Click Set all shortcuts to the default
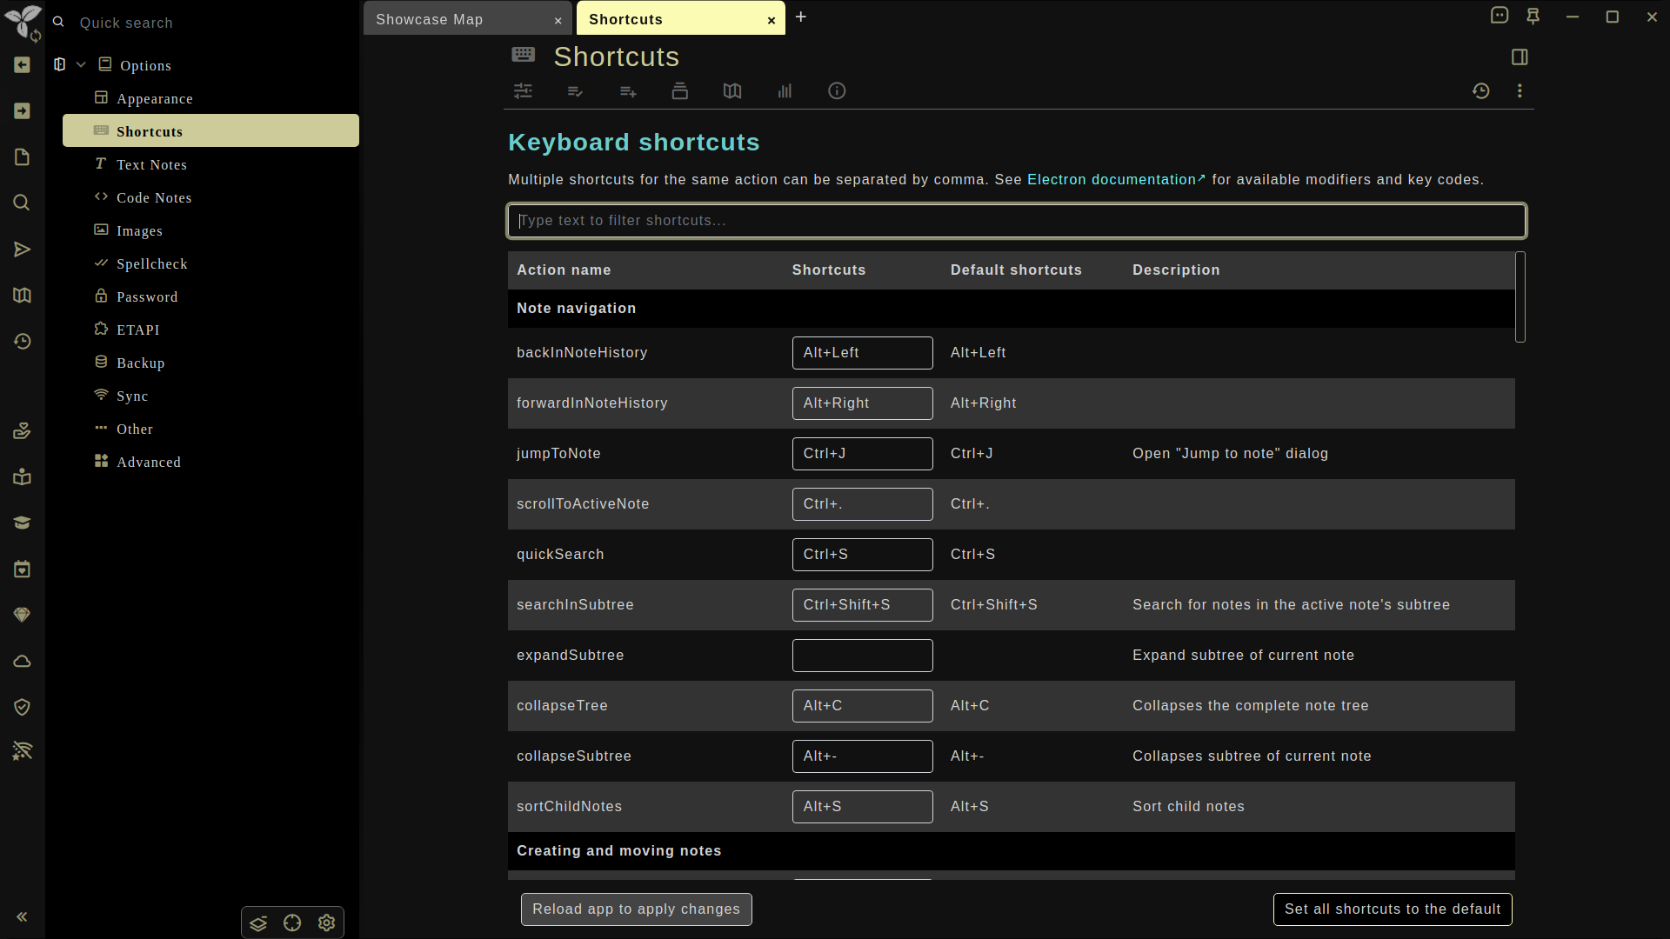 [x=1393, y=909]
